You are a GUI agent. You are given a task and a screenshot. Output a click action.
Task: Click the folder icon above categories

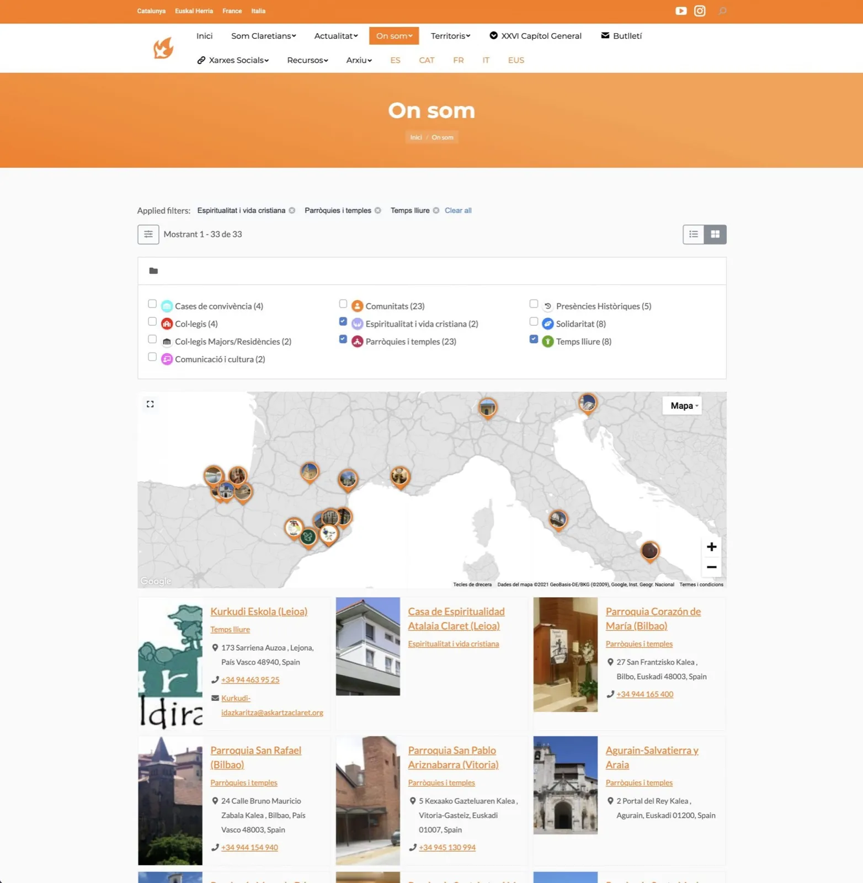(x=153, y=271)
